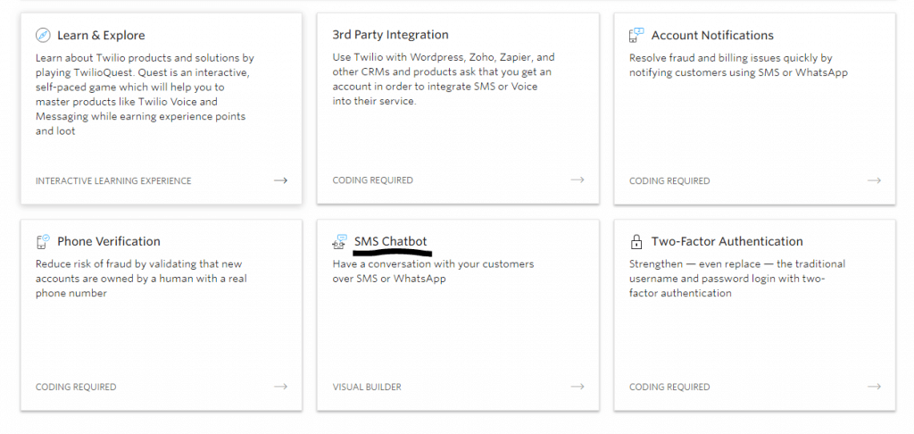This screenshot has width=914, height=434.
Task: Click CODING REQUIRED on 3rd Party Integration card
Action: 372,180
